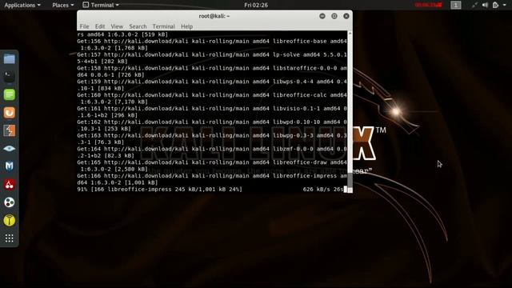This screenshot has width=512, height=288.
Task: Open the orange lightning-bolt dock icon
Action: pyautogui.click(x=9, y=130)
